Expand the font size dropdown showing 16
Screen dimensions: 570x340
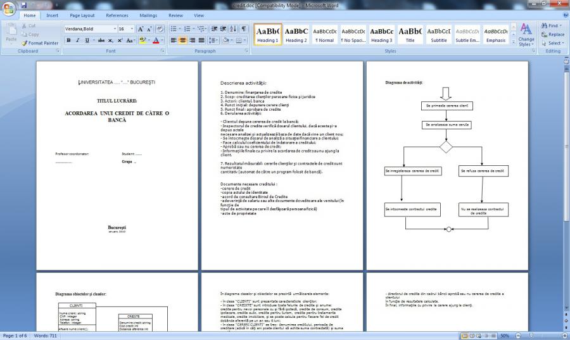pyautogui.click(x=131, y=29)
